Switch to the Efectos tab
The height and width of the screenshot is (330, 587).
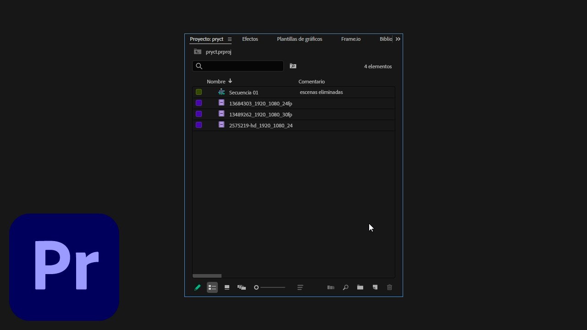coord(250,39)
